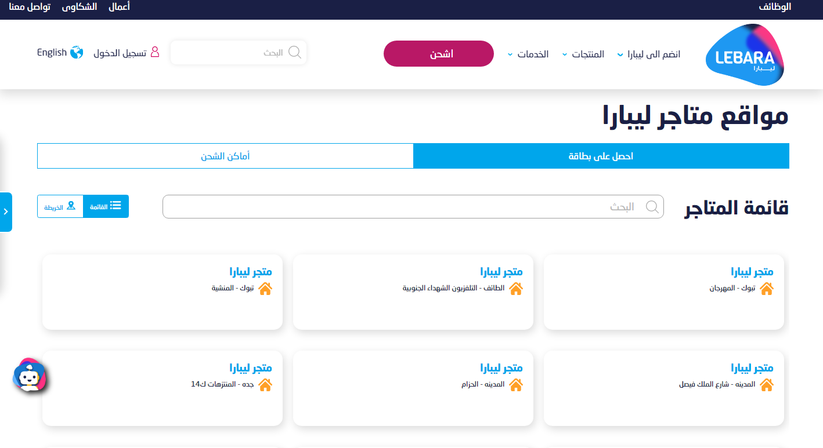
Task: Open the الوظائف careers link
Action: point(775,7)
